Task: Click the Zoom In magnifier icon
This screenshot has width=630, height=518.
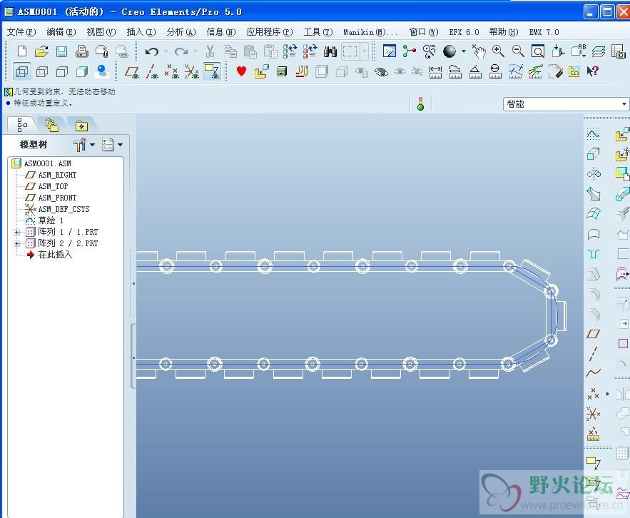Action: [x=498, y=51]
